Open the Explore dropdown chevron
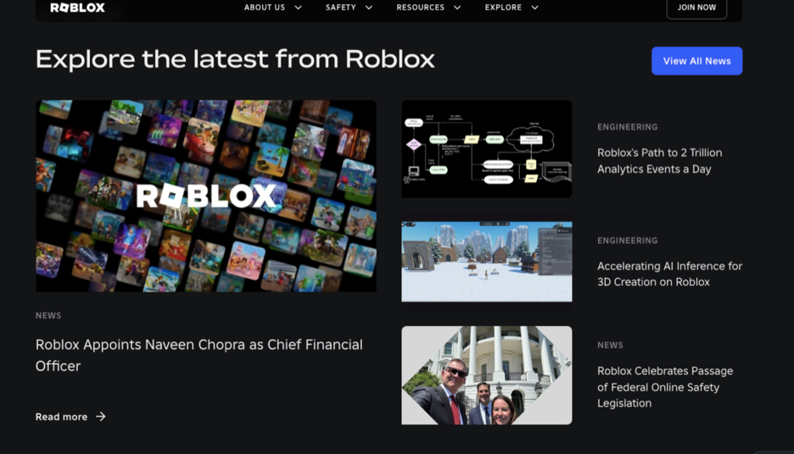Viewport: 794px width, 454px height. point(534,8)
